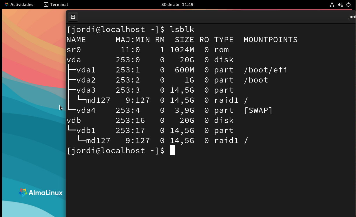The image size is (356, 217).
Task: Click the md127 entry under vda3
Action: coord(98,100)
